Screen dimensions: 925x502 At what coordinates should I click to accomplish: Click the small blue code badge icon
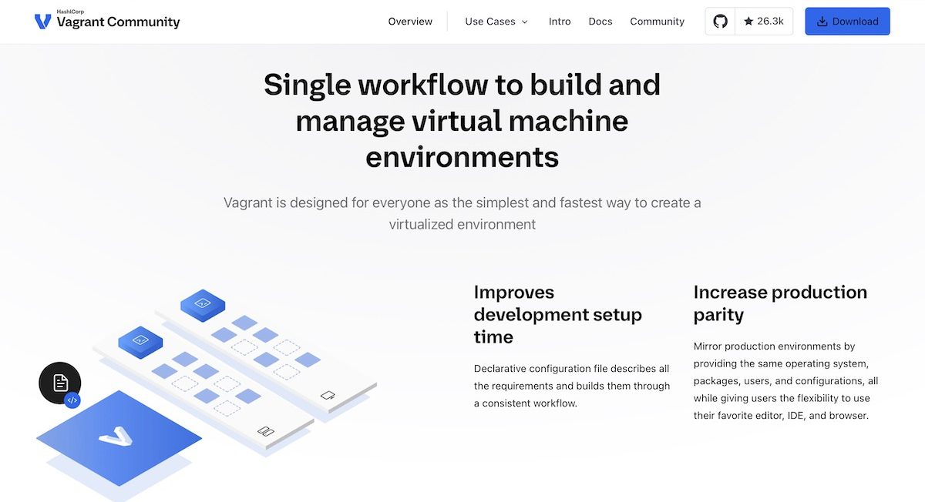[72, 400]
